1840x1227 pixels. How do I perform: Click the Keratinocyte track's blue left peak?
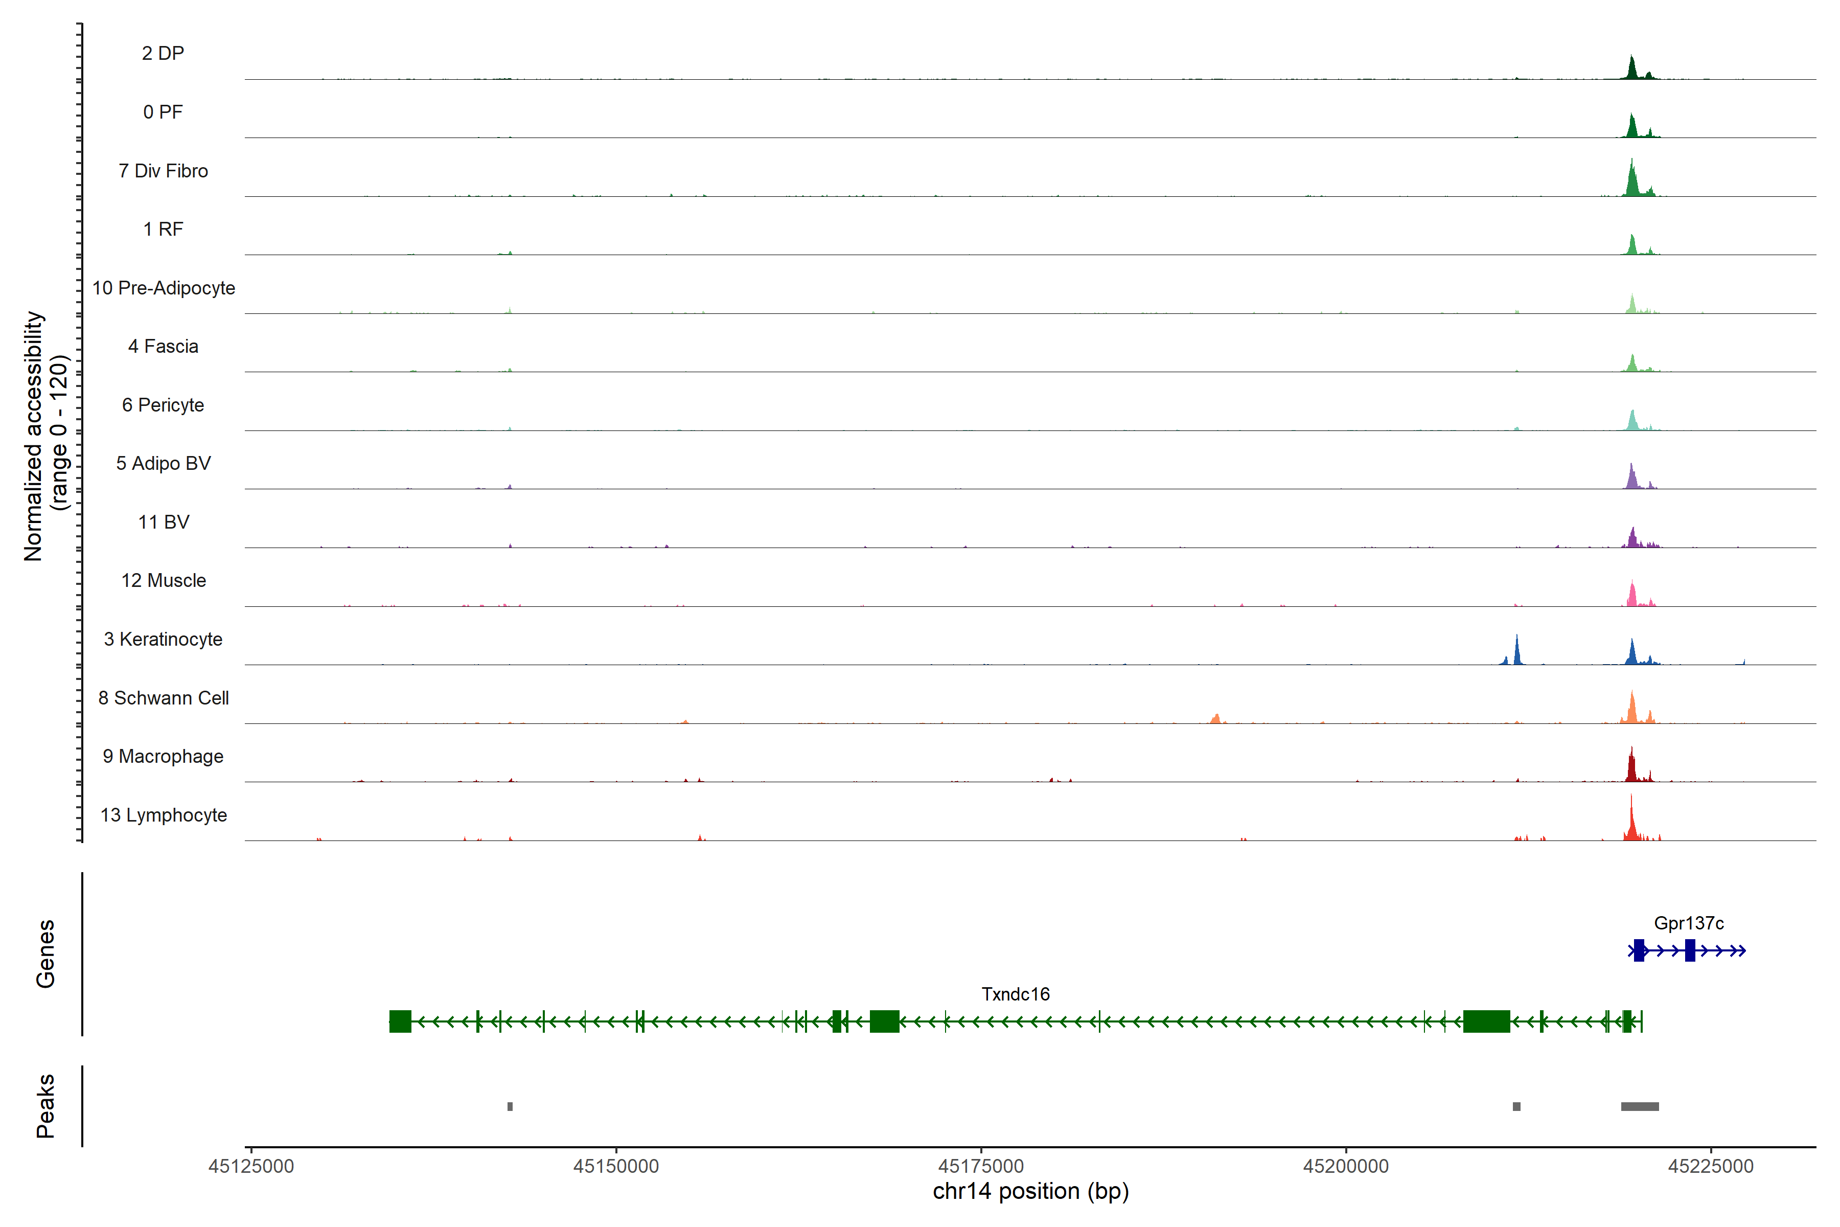(x=1517, y=653)
